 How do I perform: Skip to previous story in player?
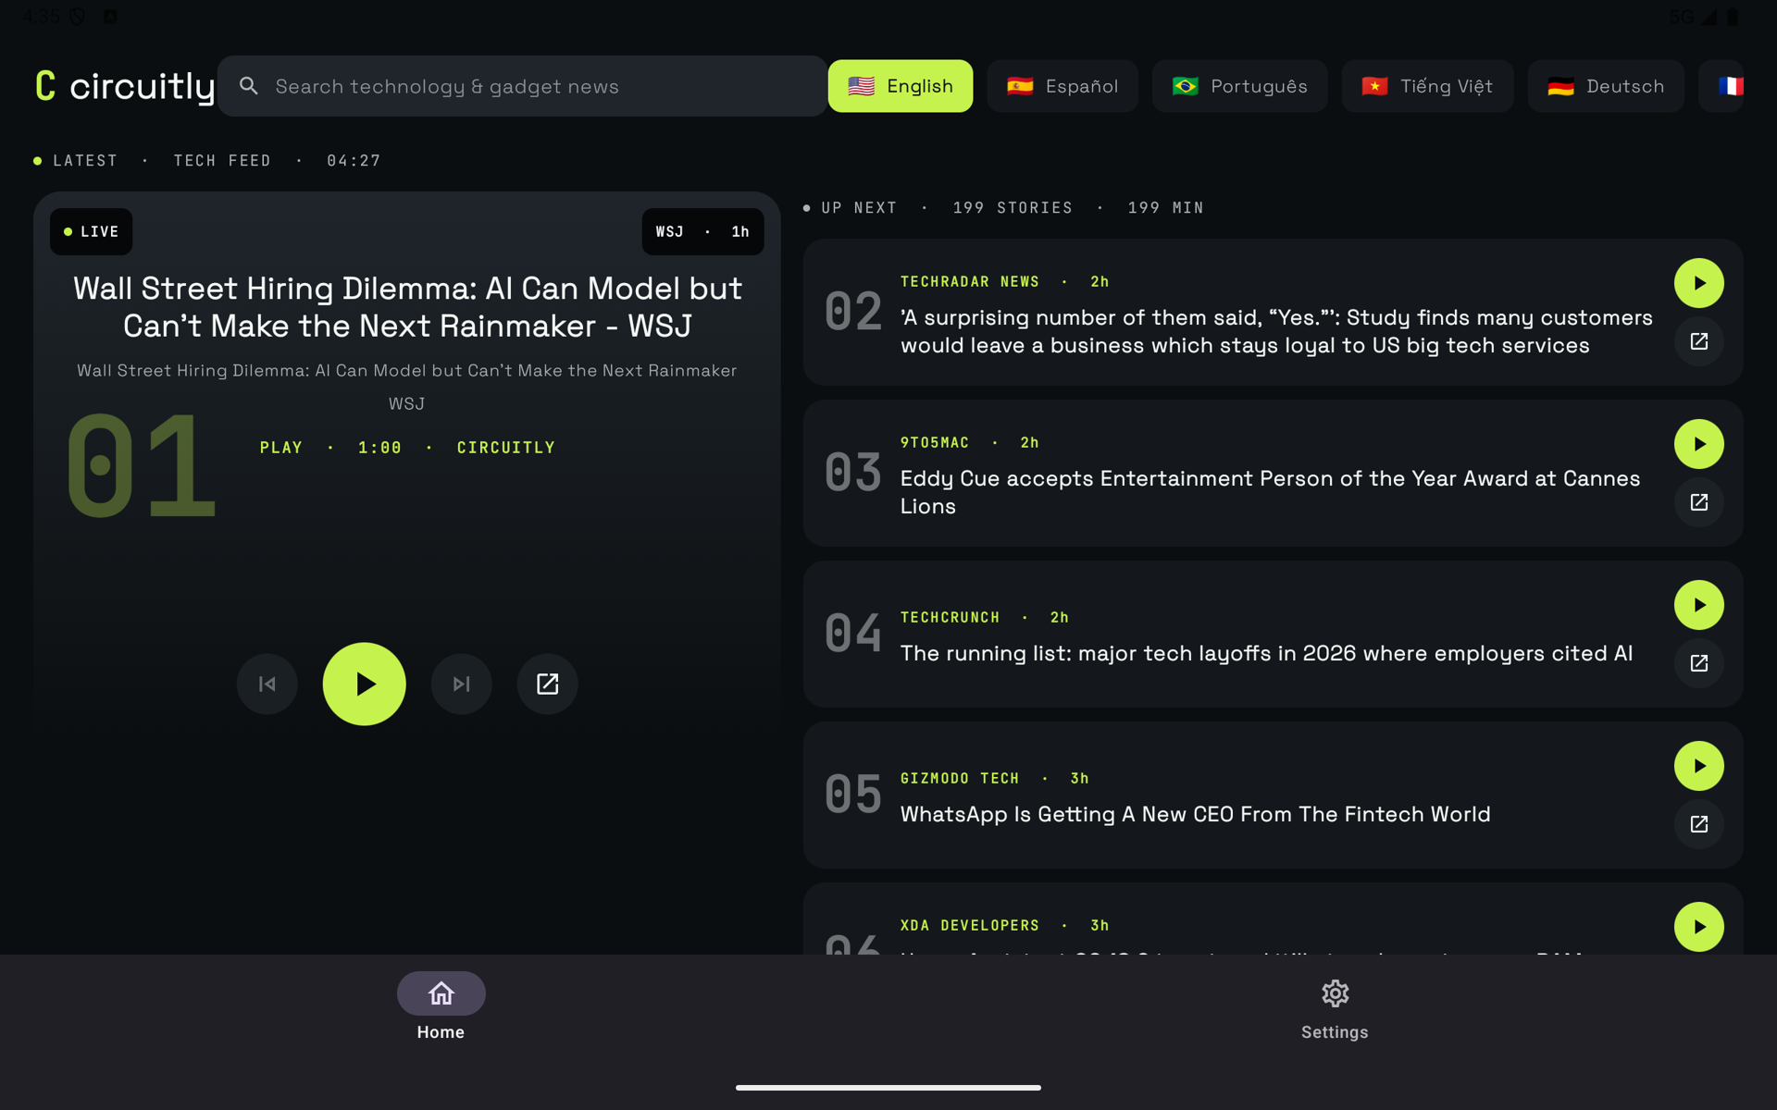pos(267,684)
